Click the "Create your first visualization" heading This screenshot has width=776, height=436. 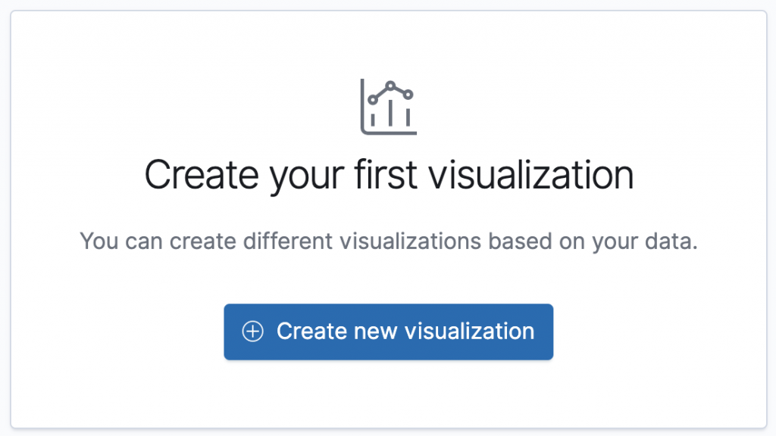pos(388,175)
